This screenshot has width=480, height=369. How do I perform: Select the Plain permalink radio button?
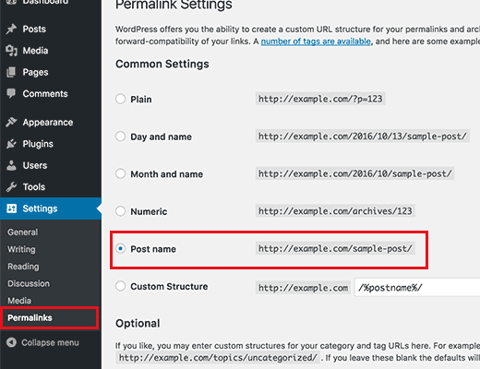120,99
